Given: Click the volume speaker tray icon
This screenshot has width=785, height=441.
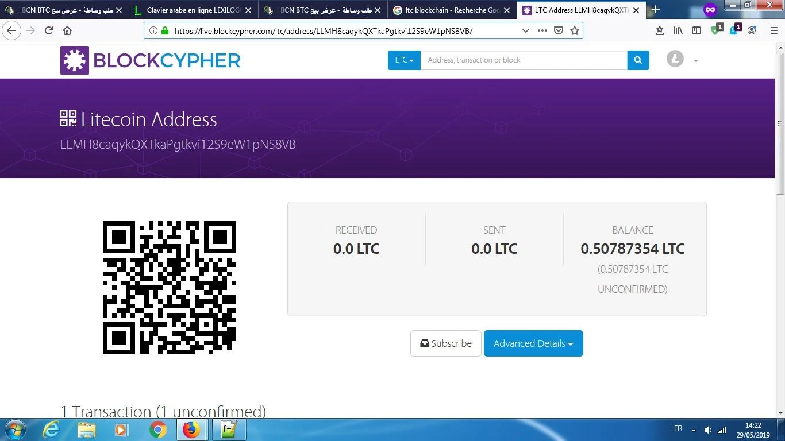Looking at the screenshot, I should click(x=708, y=430).
